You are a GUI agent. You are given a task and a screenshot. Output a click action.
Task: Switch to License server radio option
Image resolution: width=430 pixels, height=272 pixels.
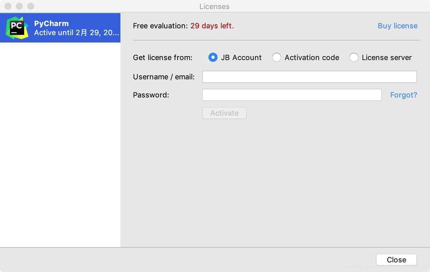354,57
